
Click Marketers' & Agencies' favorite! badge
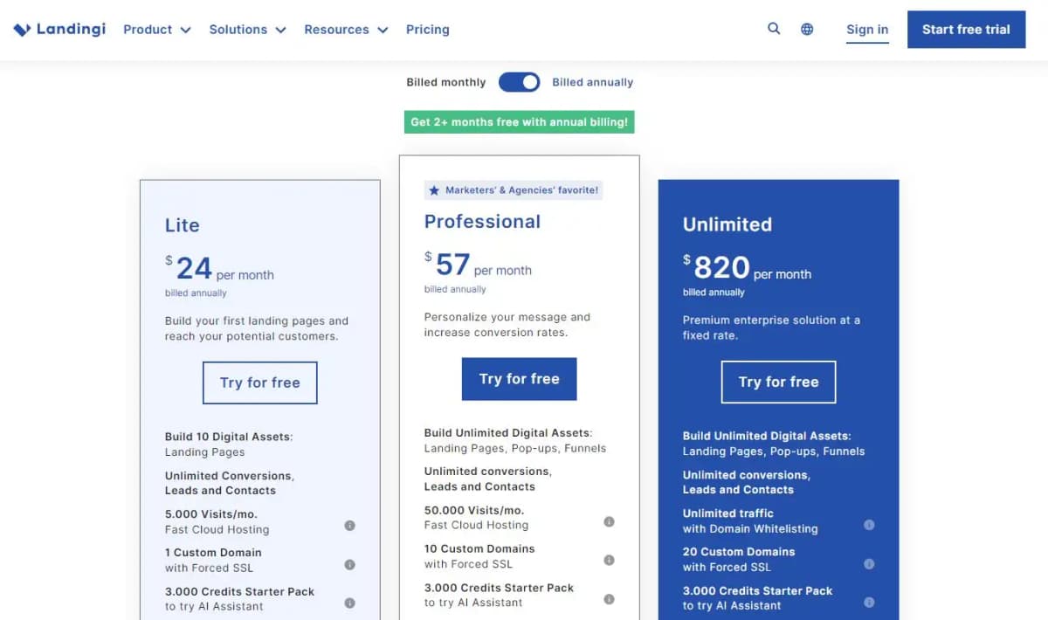tap(514, 190)
